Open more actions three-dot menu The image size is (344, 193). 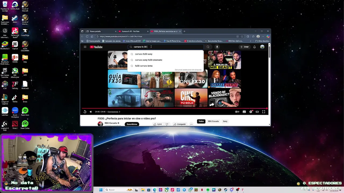(191, 124)
